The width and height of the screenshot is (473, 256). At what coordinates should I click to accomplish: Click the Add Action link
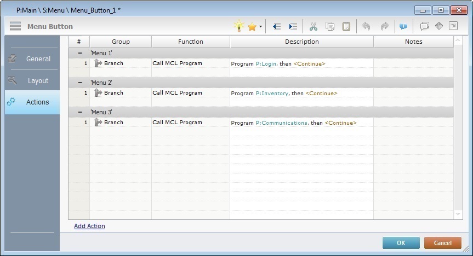89,226
